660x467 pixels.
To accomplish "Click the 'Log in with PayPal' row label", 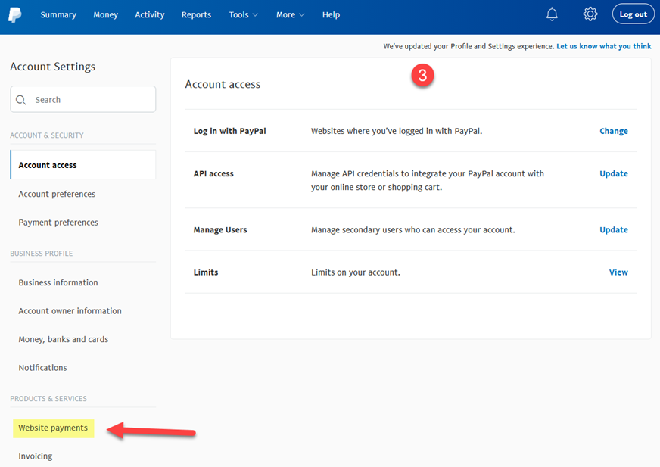I will coord(230,131).
